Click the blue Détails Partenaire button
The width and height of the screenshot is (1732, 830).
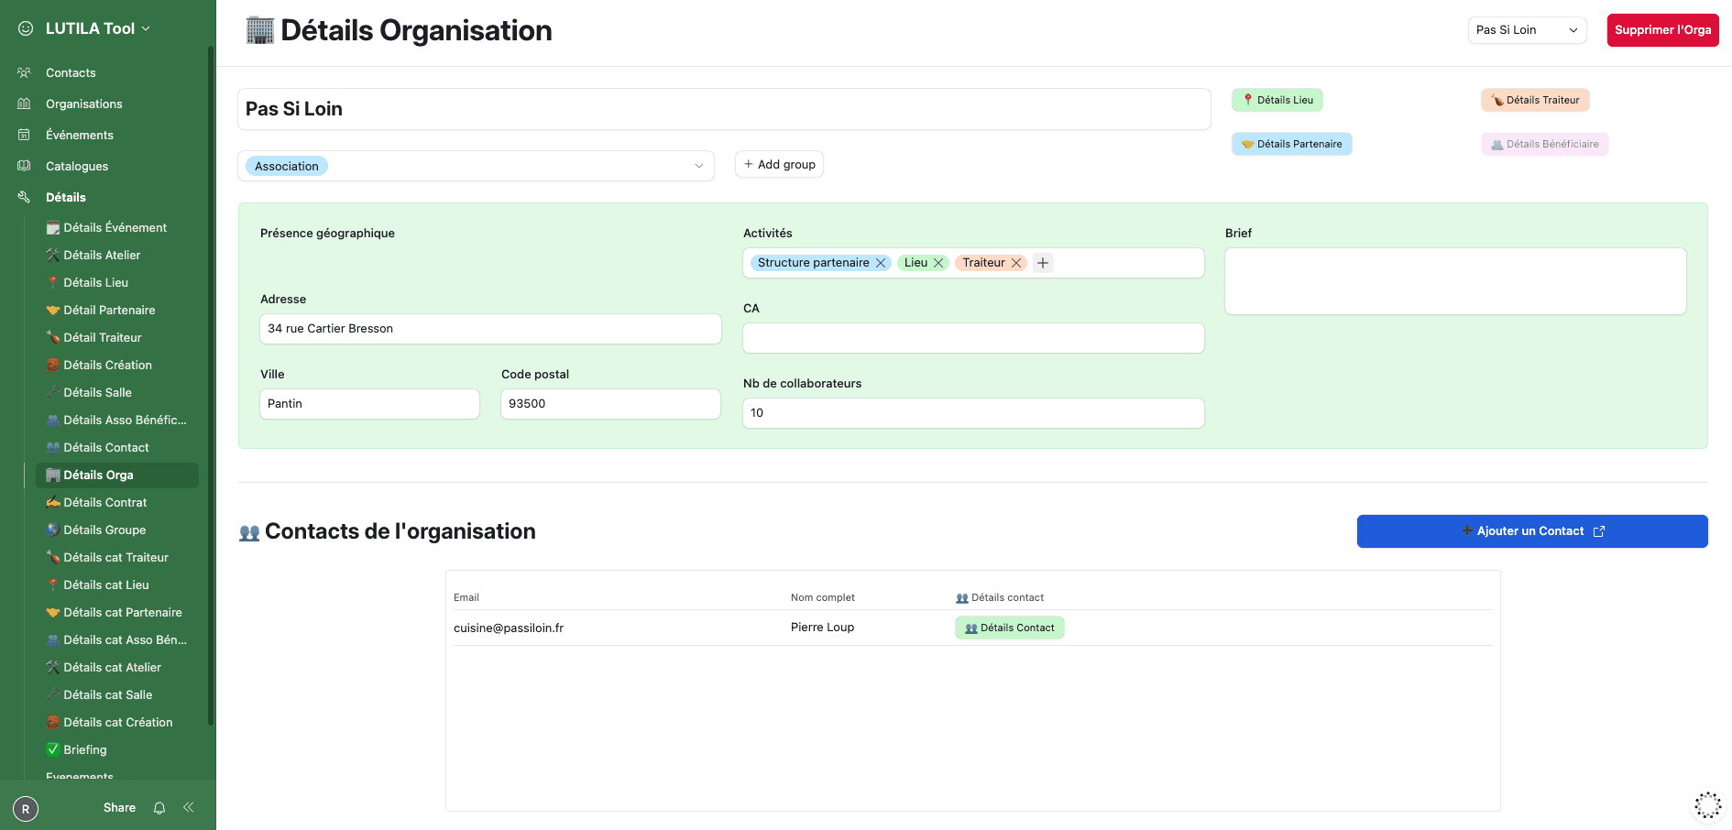pos(1292,144)
